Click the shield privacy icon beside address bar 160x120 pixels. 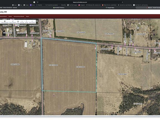click(x=38, y=2)
